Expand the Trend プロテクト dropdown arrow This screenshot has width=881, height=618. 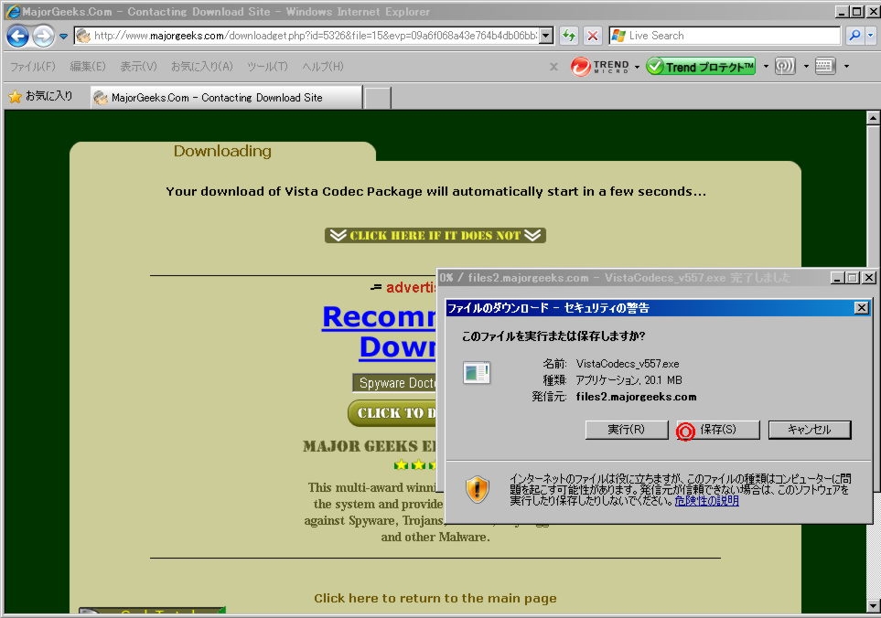point(765,67)
